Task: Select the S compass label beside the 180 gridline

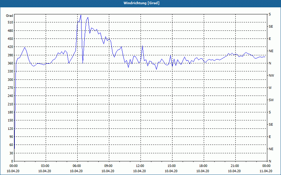Action: coord(270,112)
